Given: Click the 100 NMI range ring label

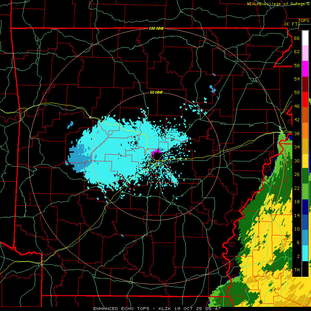Looking at the screenshot, I should click(156, 28).
